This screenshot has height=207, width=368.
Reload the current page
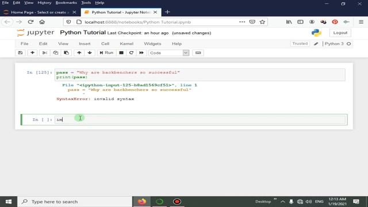coord(30,22)
